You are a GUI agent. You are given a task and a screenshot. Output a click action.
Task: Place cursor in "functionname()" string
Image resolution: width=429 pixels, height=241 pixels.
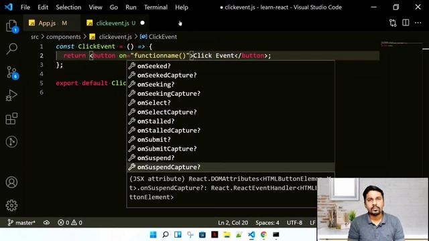(x=160, y=56)
